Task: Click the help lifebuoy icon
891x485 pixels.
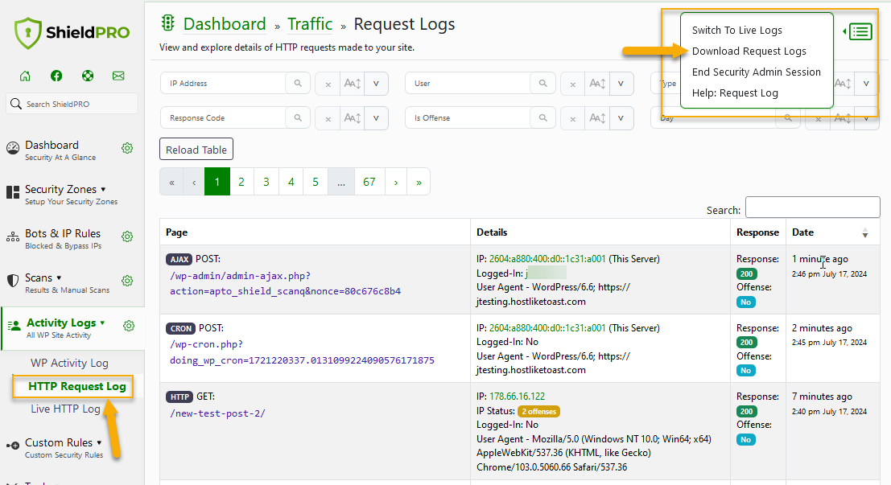Action: [x=87, y=75]
